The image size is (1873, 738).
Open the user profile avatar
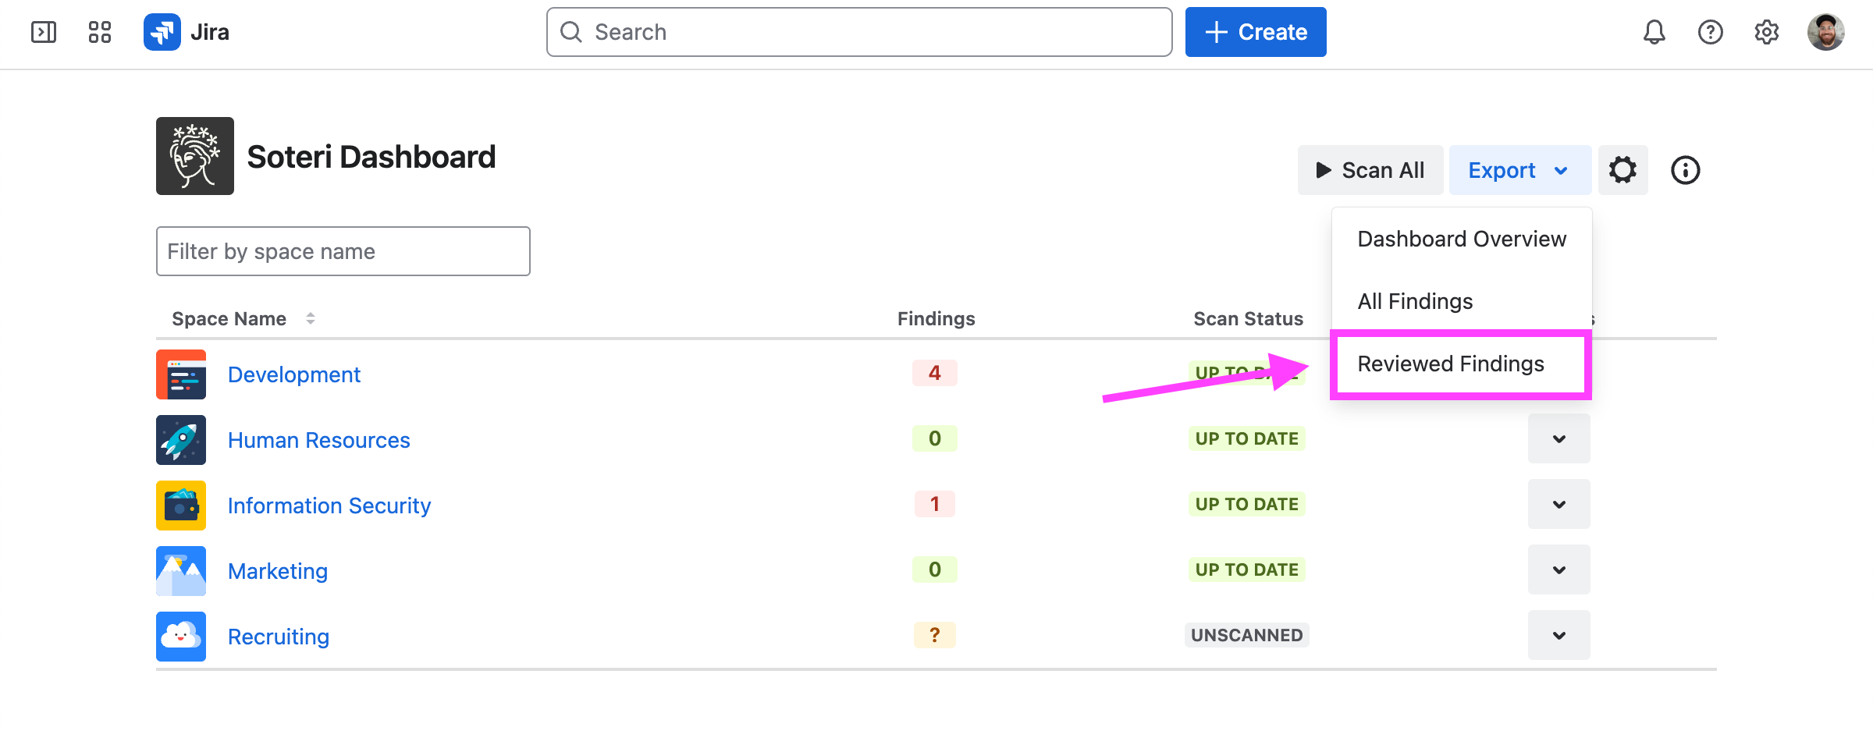tap(1825, 32)
